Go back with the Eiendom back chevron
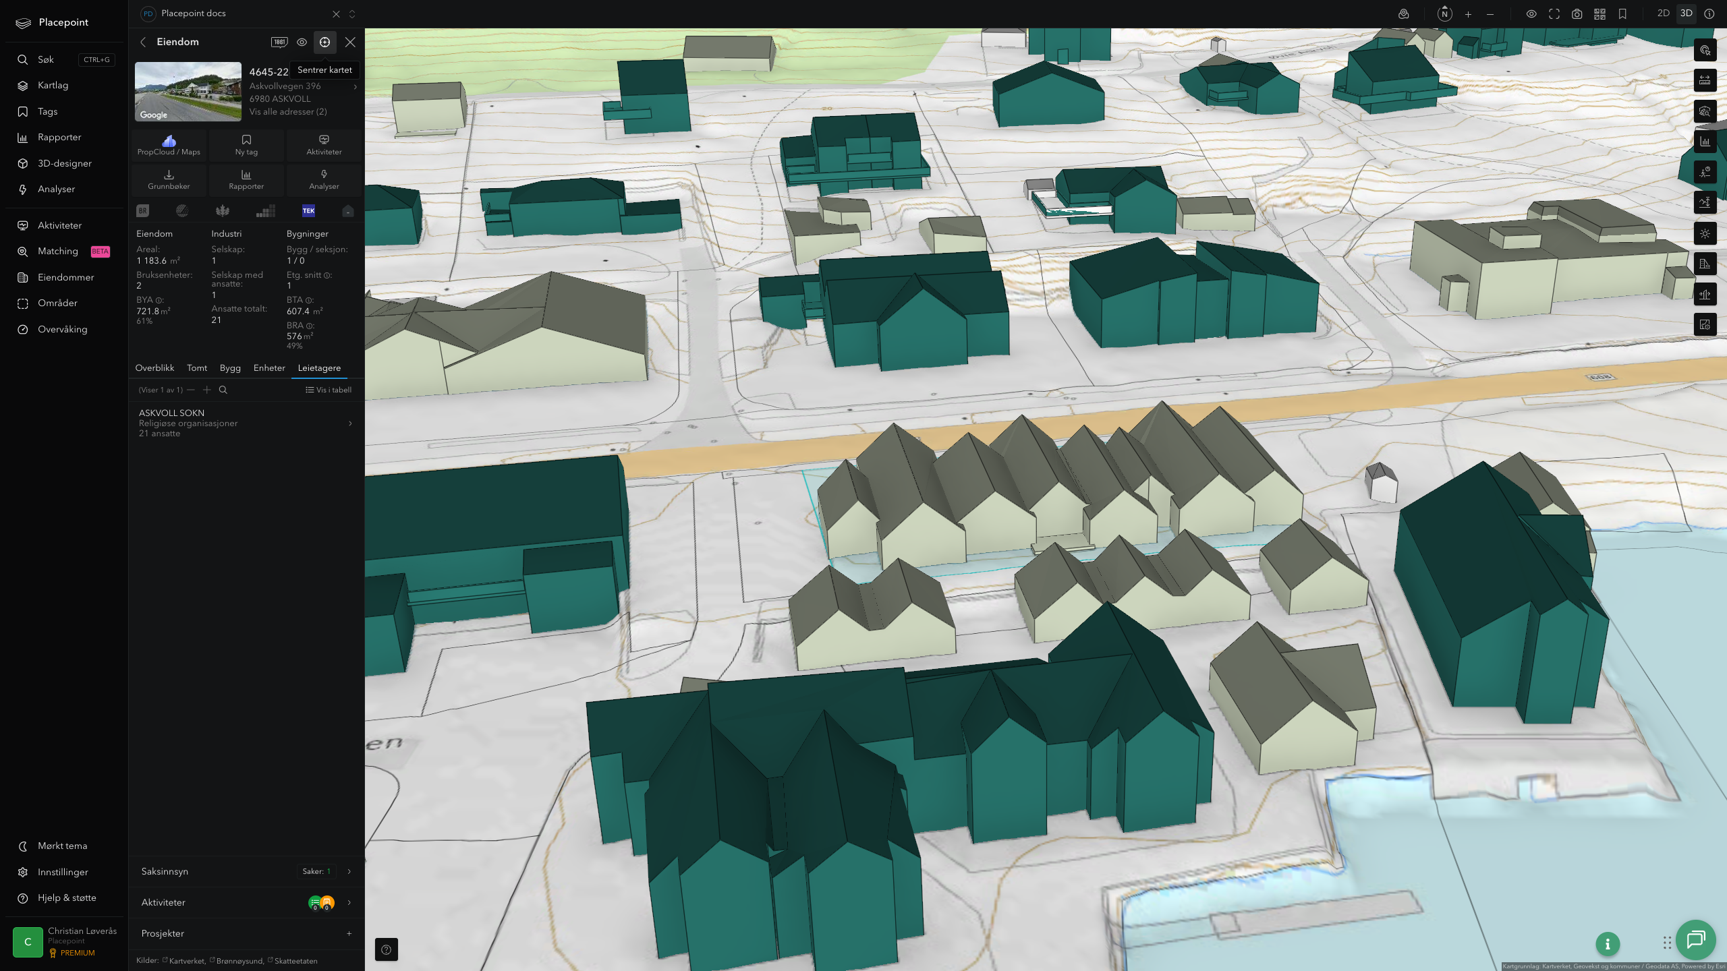Viewport: 1727px width, 971px height. tap(143, 42)
